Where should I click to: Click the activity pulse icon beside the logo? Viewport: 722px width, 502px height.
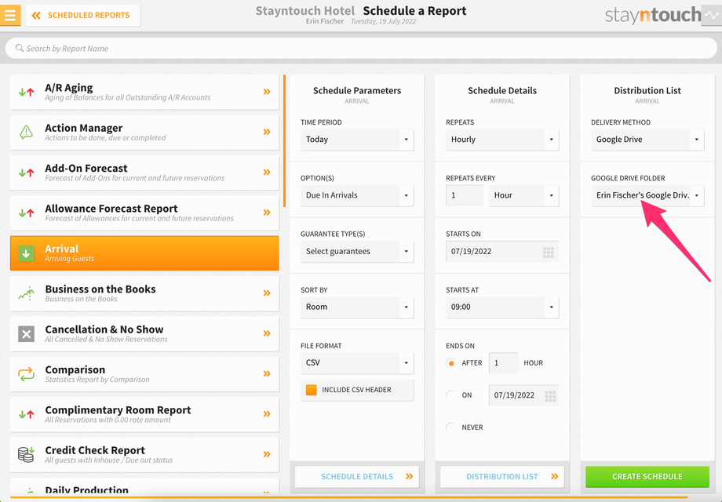pos(712,15)
